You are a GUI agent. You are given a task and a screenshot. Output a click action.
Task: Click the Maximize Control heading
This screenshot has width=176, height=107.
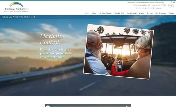[52, 39]
